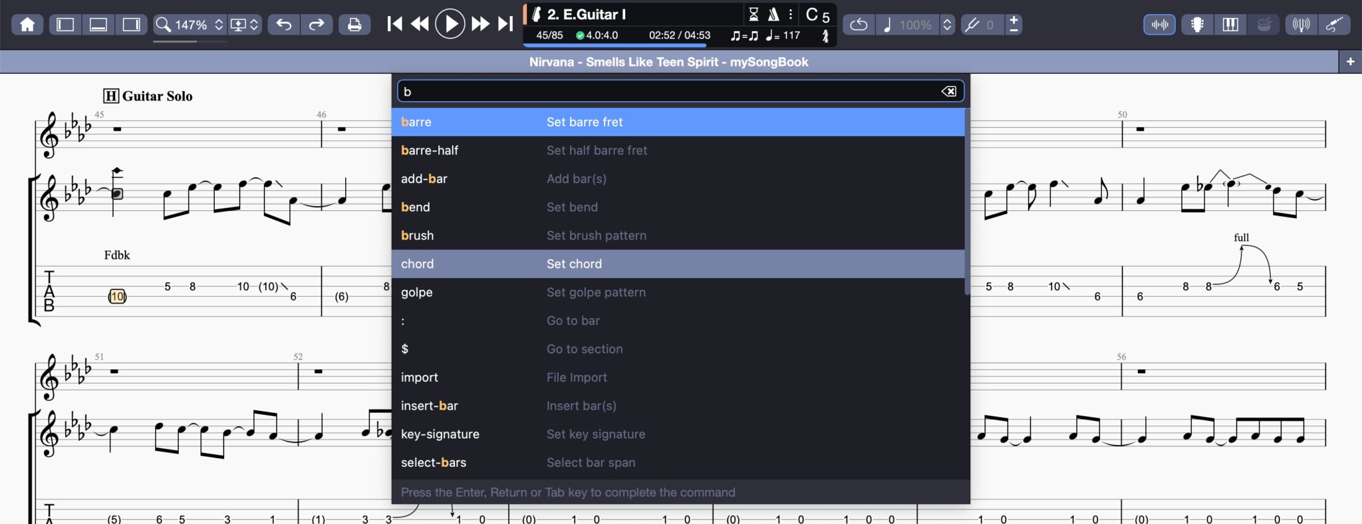Screen dimensions: 1362x524
Task: Pick the chord command
Action: point(678,264)
